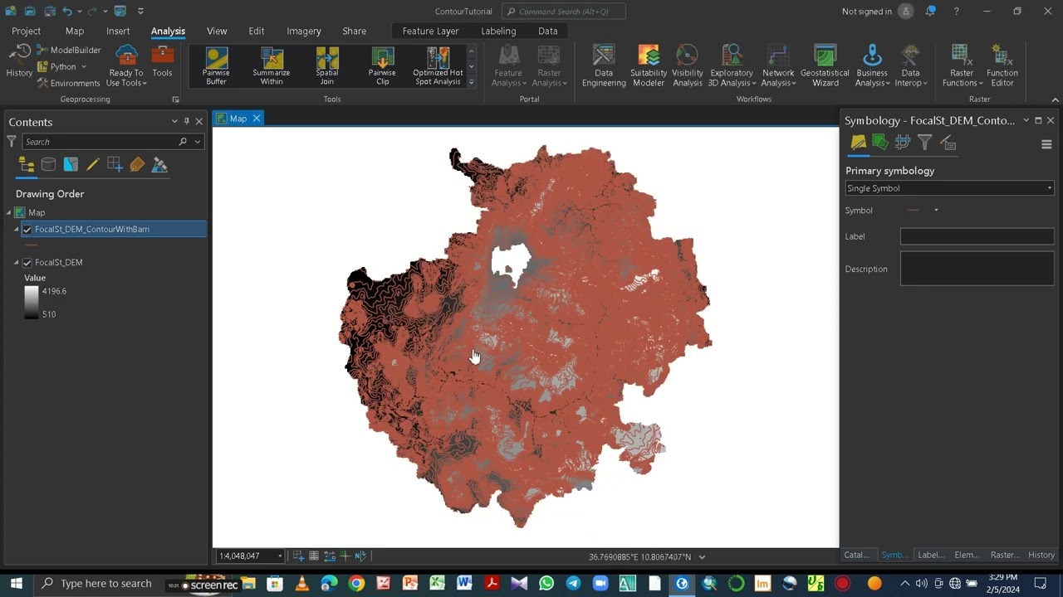The image size is (1063, 597).
Task: Open the map scale dropdown
Action: tap(280, 556)
